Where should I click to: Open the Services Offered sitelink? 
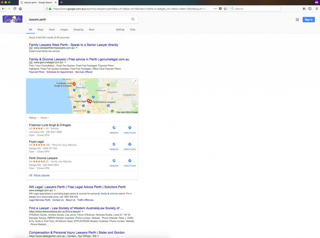(x=84, y=72)
